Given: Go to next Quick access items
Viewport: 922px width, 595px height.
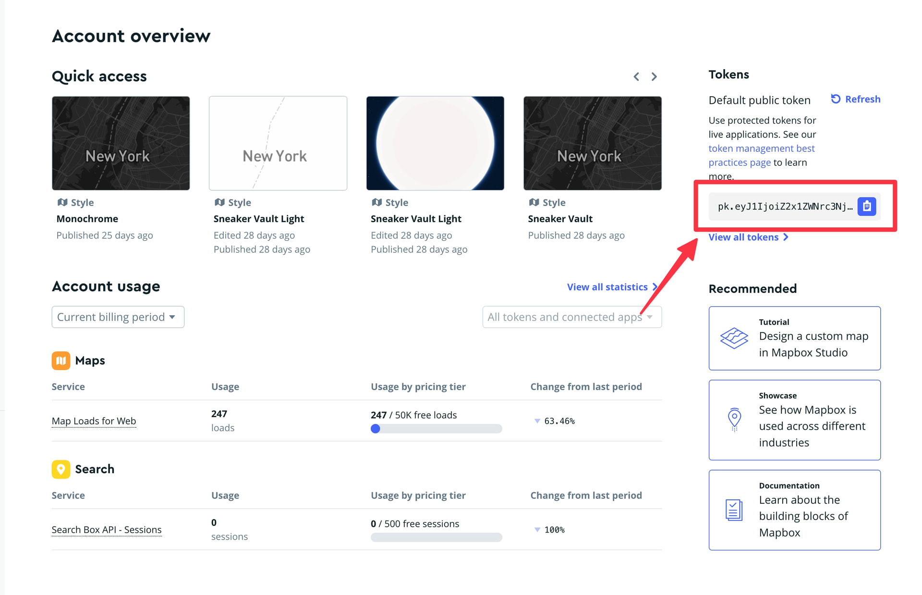Looking at the screenshot, I should [x=654, y=77].
